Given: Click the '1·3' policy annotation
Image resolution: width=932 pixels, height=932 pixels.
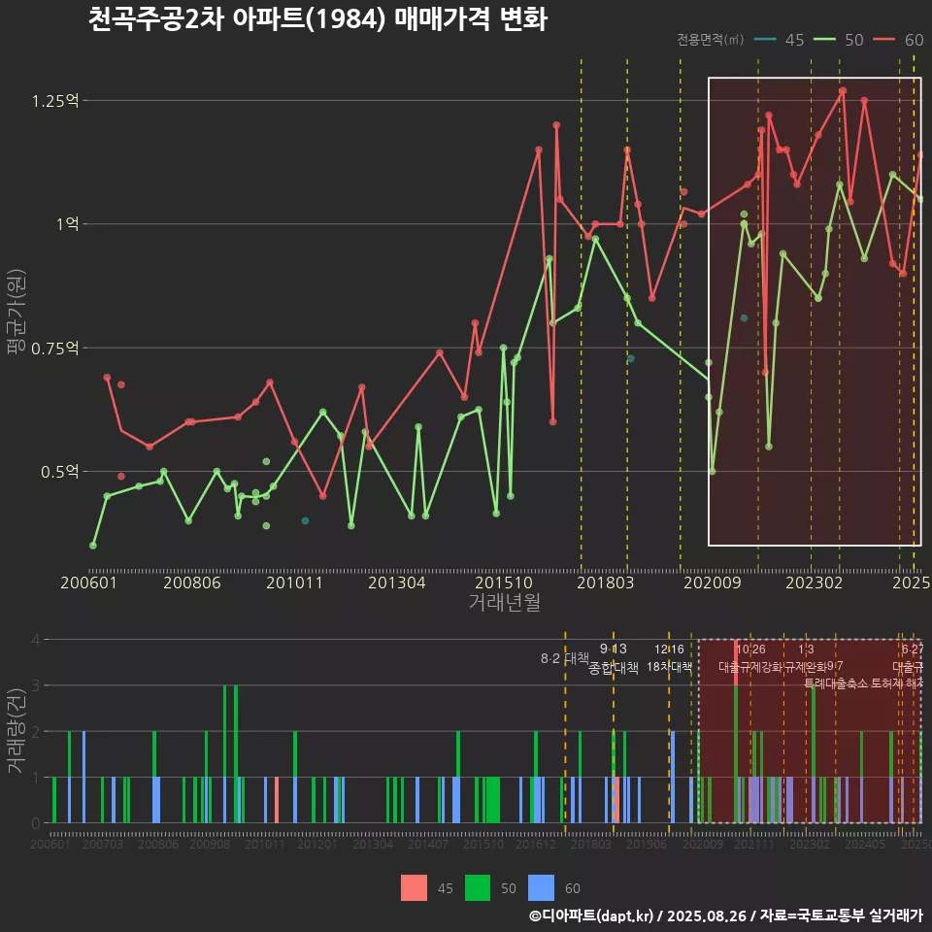Looking at the screenshot, I should pyautogui.click(x=806, y=649).
